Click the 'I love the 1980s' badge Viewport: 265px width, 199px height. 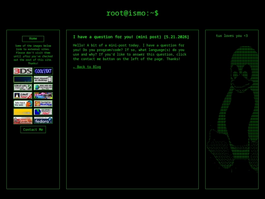43,96
